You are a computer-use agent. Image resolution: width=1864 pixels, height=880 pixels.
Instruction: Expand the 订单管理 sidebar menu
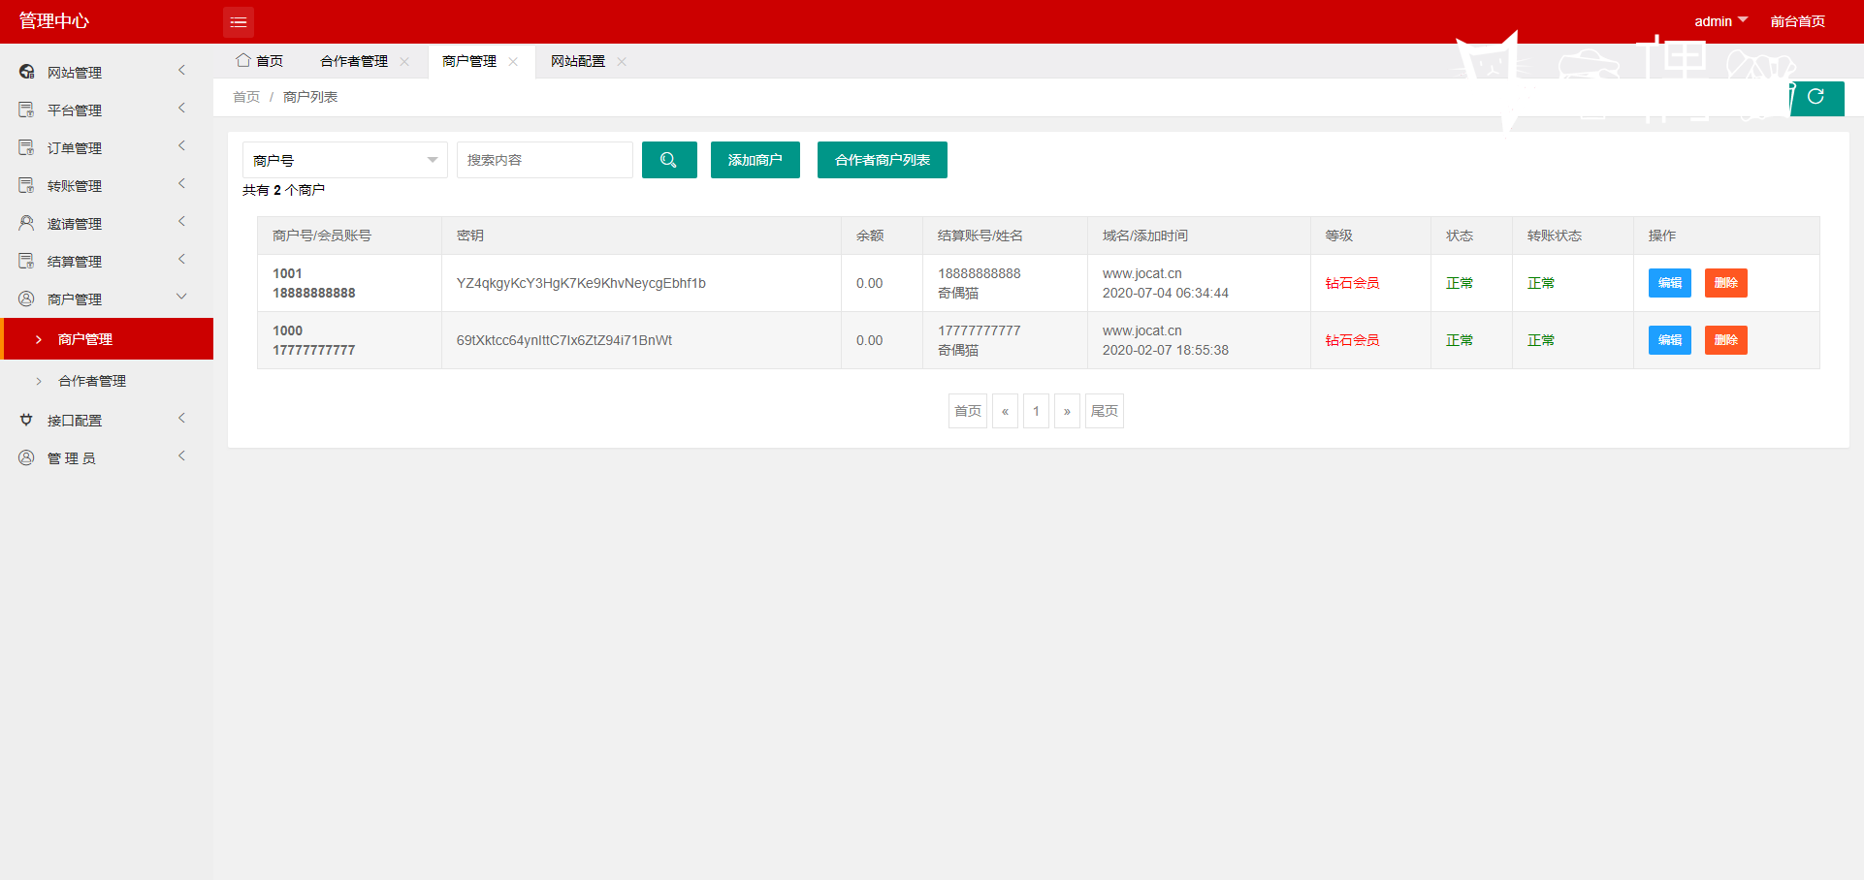(107, 147)
